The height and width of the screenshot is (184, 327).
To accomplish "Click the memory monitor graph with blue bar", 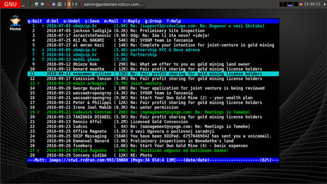I will tap(290, 5).
